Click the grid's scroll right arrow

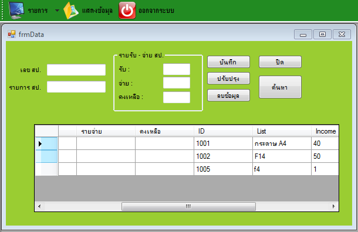[334, 206]
